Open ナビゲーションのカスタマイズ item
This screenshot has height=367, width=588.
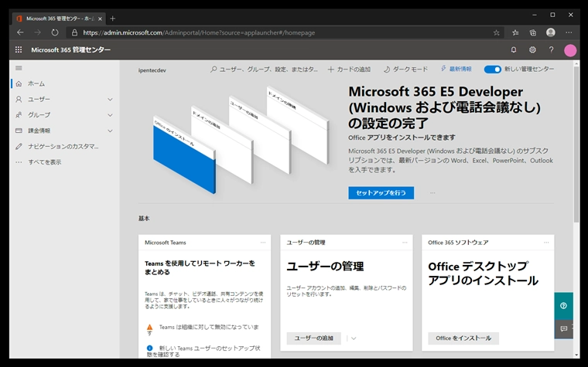[64, 147]
